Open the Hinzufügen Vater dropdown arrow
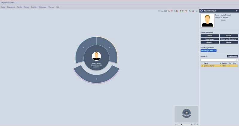239x126 pixels. tap(215, 50)
